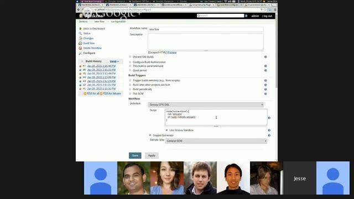354x199 pixels.
Task: Open help for Build after other projects
Action: point(265,85)
